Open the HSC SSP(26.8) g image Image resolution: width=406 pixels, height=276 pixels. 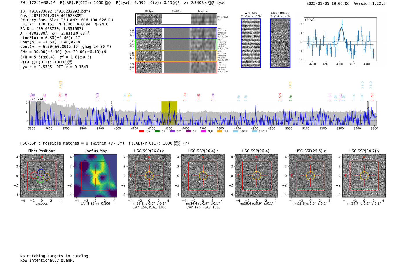149,176
